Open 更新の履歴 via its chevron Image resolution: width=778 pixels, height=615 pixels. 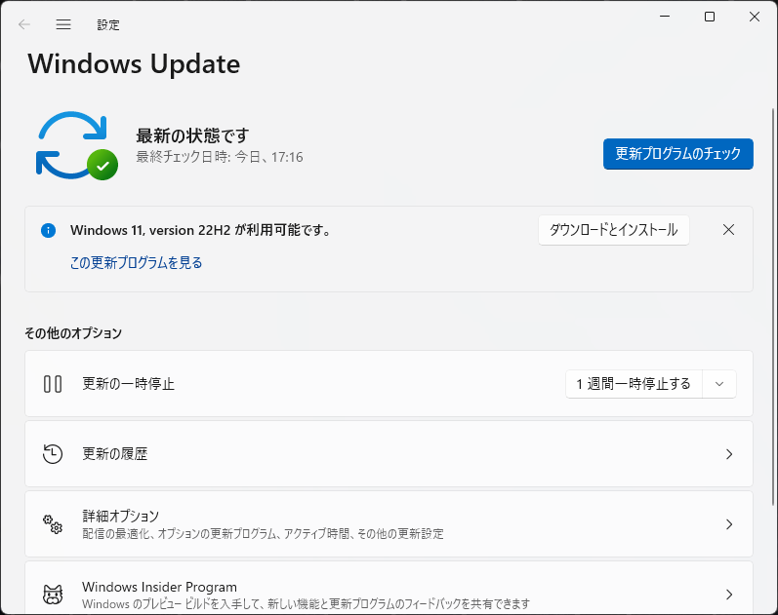click(x=729, y=454)
